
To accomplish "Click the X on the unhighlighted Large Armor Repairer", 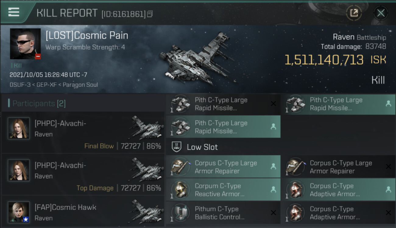I will click(x=388, y=166).
